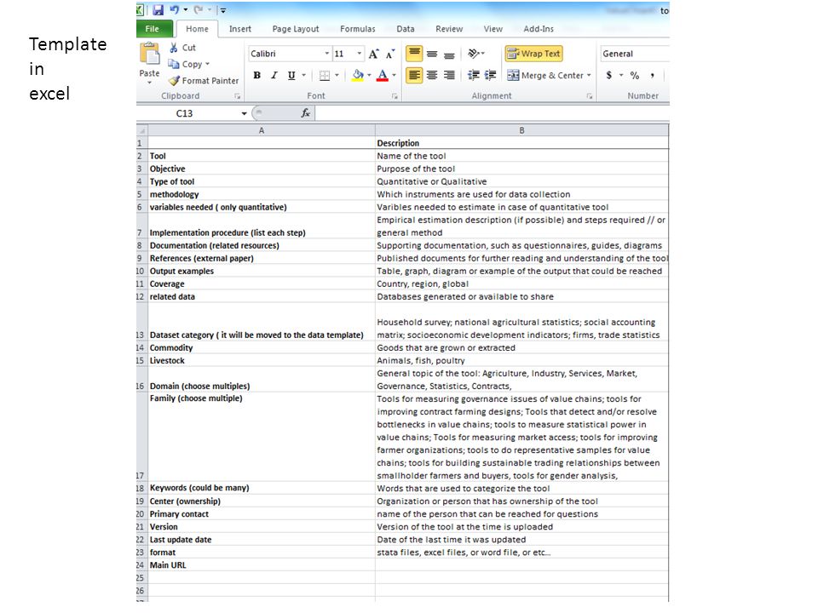Switch to the Insert tab

[240, 29]
